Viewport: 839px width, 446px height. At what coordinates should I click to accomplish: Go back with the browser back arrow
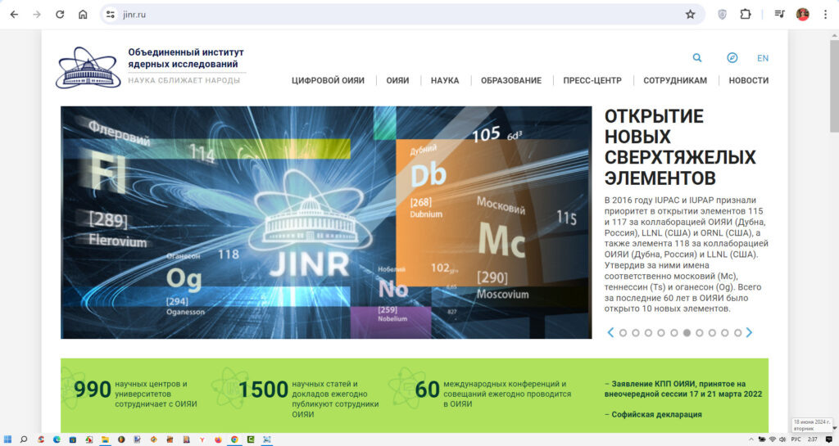point(14,15)
